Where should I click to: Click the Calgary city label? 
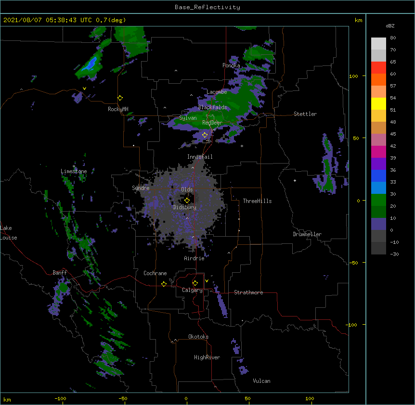(x=192, y=290)
